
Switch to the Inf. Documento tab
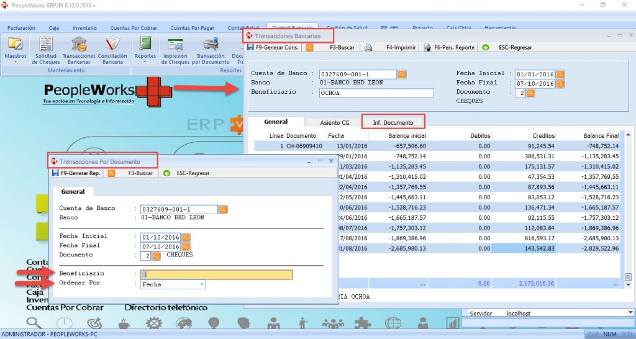(x=393, y=122)
